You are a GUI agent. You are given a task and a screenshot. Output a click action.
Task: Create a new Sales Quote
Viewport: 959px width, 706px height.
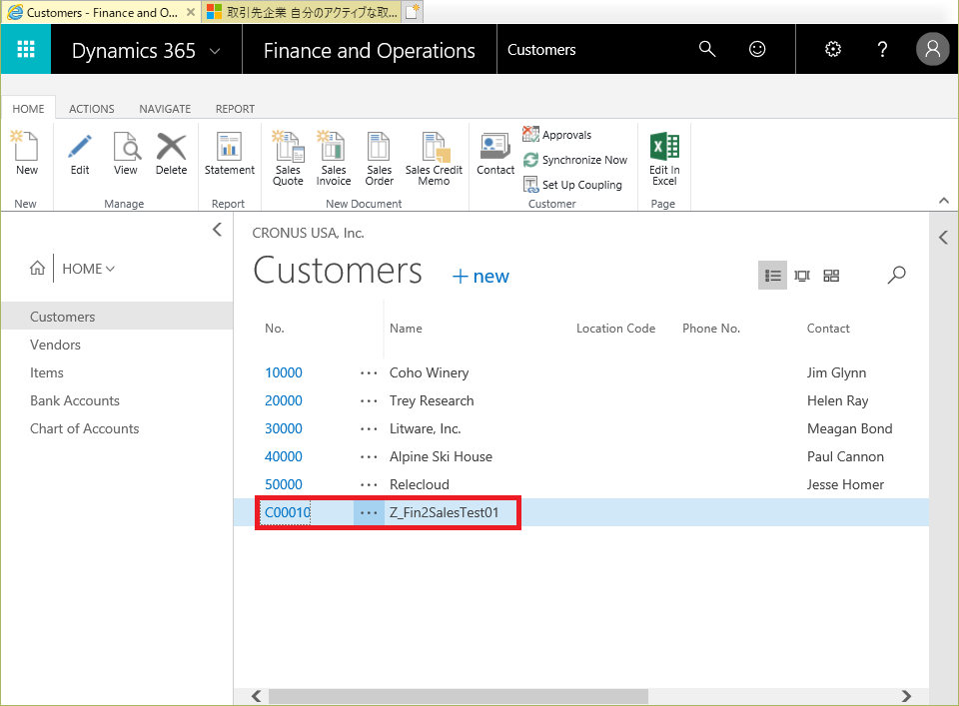tap(288, 159)
